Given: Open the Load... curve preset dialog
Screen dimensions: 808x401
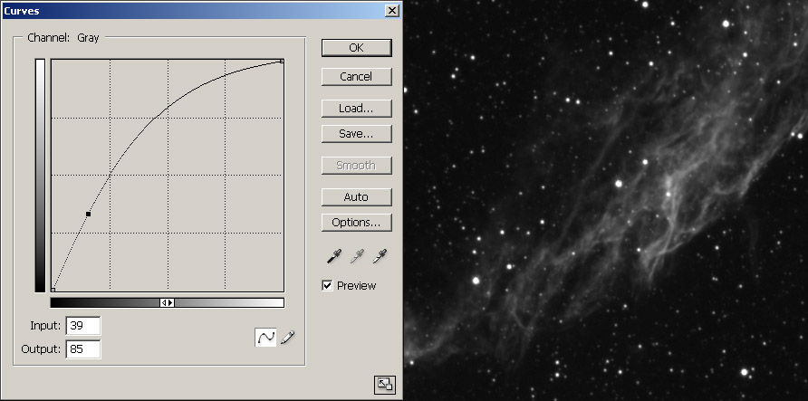Looking at the screenshot, I should (x=356, y=109).
